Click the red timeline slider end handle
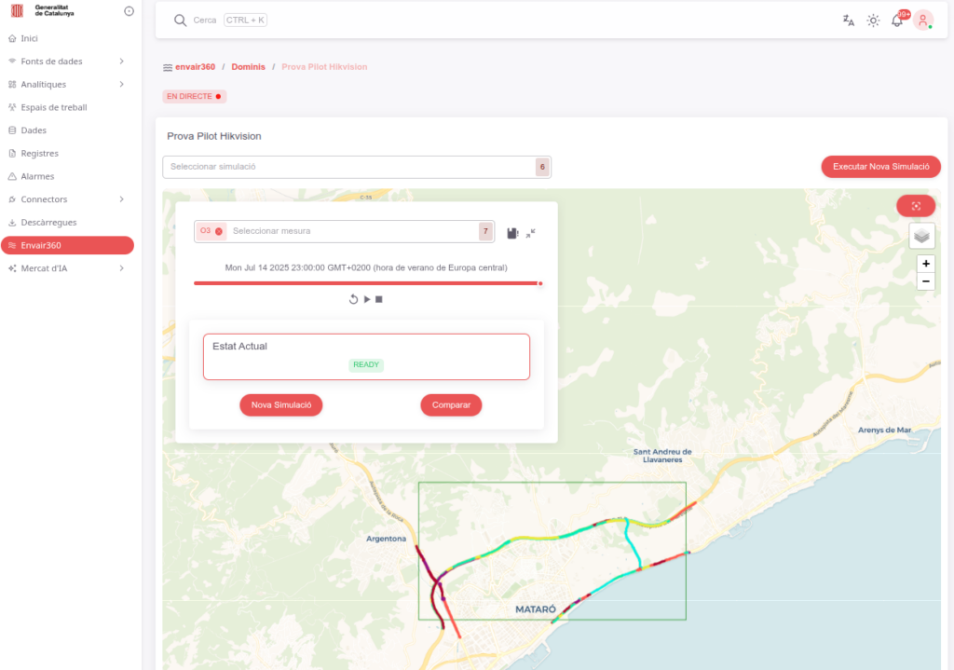The width and height of the screenshot is (954, 670). (540, 283)
